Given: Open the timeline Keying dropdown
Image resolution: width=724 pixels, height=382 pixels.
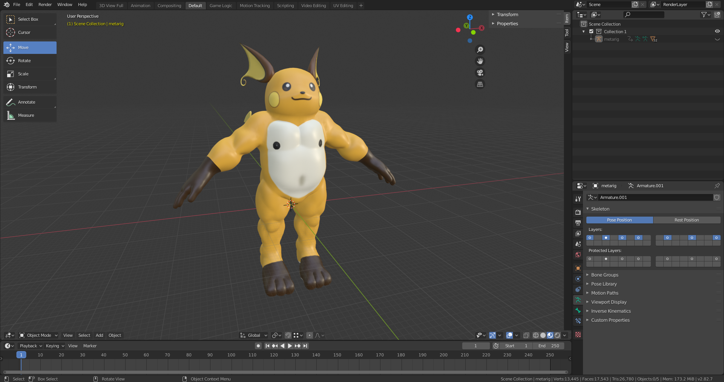Looking at the screenshot, I should pos(55,346).
